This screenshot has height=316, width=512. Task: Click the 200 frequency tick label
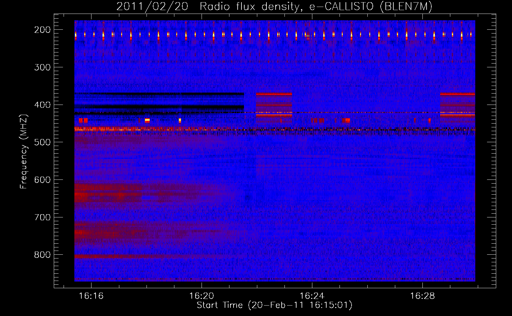[42, 30]
